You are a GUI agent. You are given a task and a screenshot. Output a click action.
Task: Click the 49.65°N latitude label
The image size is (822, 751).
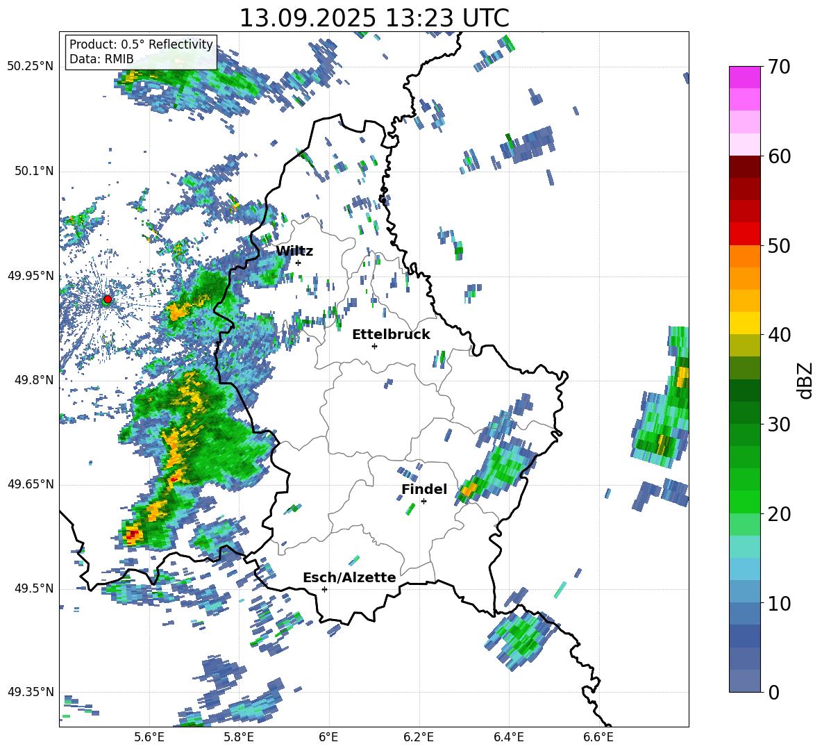(31, 484)
